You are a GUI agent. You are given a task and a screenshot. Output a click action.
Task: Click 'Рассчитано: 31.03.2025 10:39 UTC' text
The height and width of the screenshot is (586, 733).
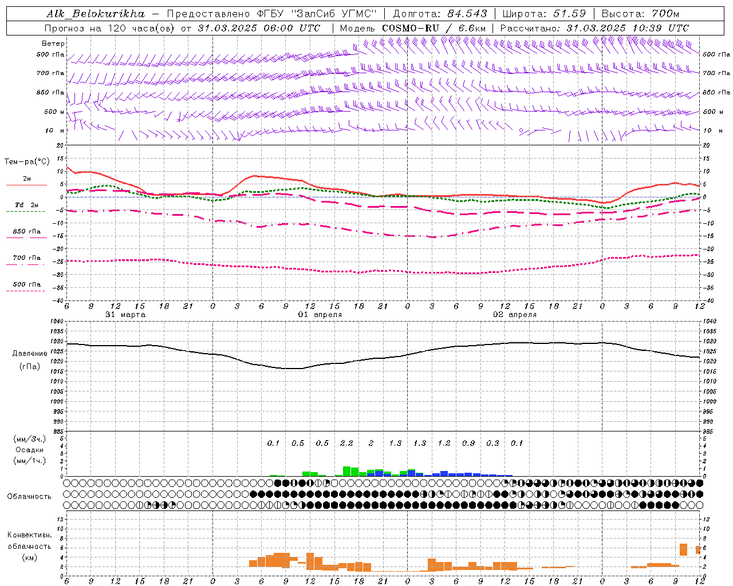(x=594, y=27)
